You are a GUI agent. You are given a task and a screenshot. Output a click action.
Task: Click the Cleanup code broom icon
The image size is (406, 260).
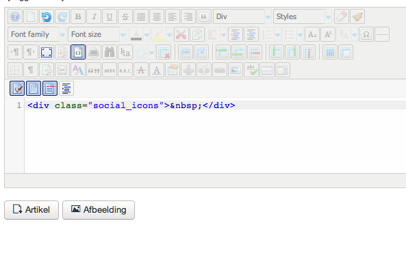(x=357, y=17)
